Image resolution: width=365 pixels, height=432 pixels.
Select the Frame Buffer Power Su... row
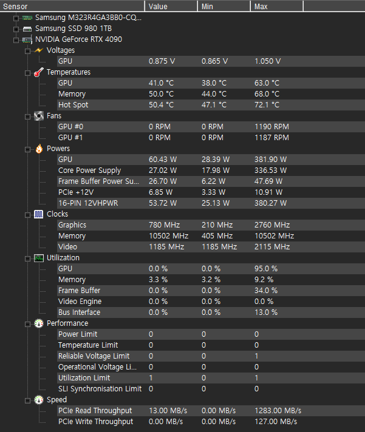[211, 181]
